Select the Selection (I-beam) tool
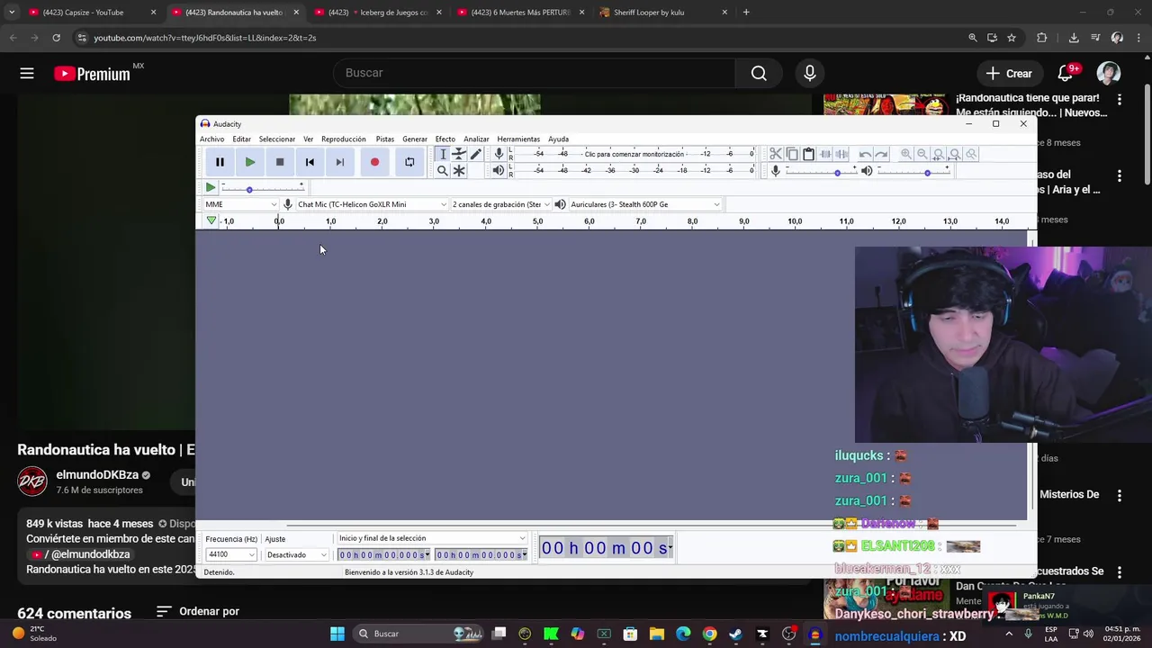This screenshot has height=648, width=1152. click(442, 154)
